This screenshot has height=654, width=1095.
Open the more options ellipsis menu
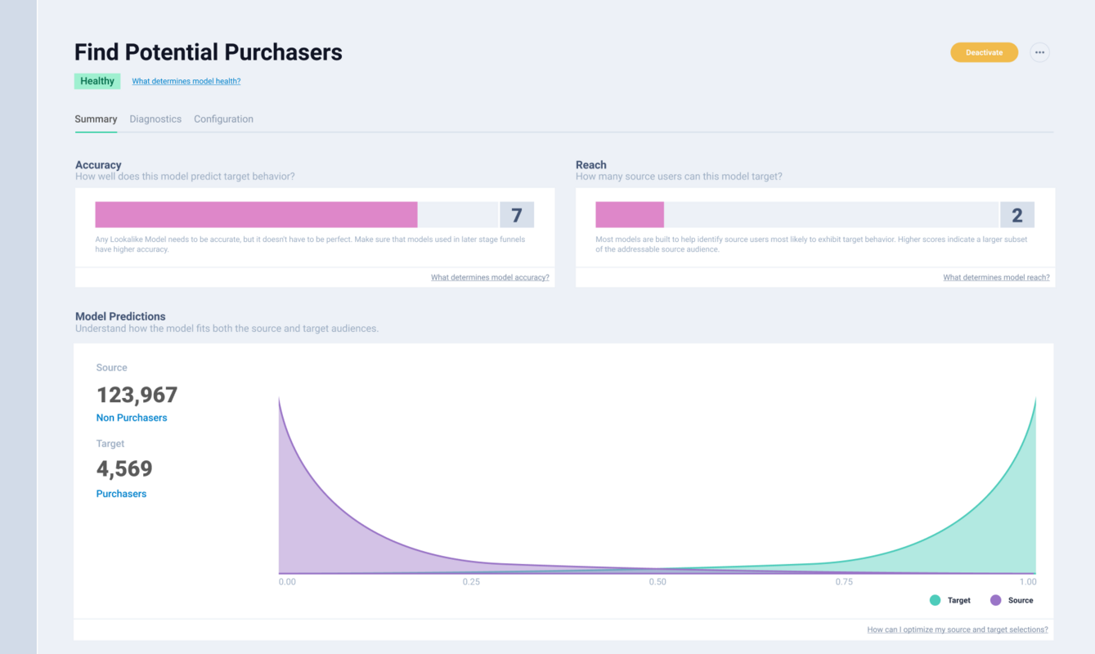1039,52
